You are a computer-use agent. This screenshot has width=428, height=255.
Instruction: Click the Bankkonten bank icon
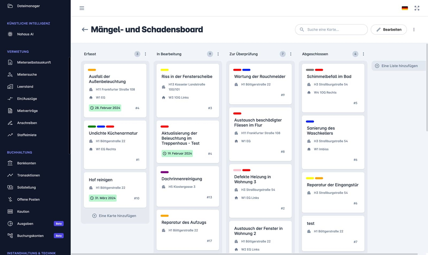pos(10,163)
